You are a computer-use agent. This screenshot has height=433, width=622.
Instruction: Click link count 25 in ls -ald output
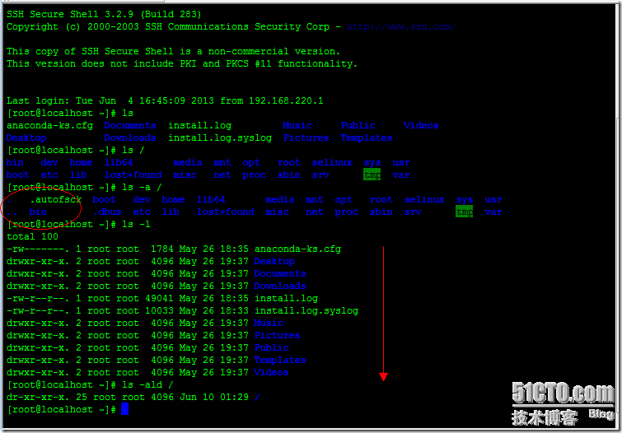(82, 397)
